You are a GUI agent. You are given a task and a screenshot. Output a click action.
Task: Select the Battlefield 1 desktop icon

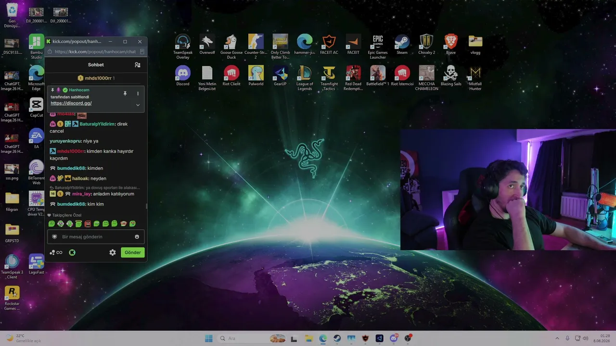(378, 75)
